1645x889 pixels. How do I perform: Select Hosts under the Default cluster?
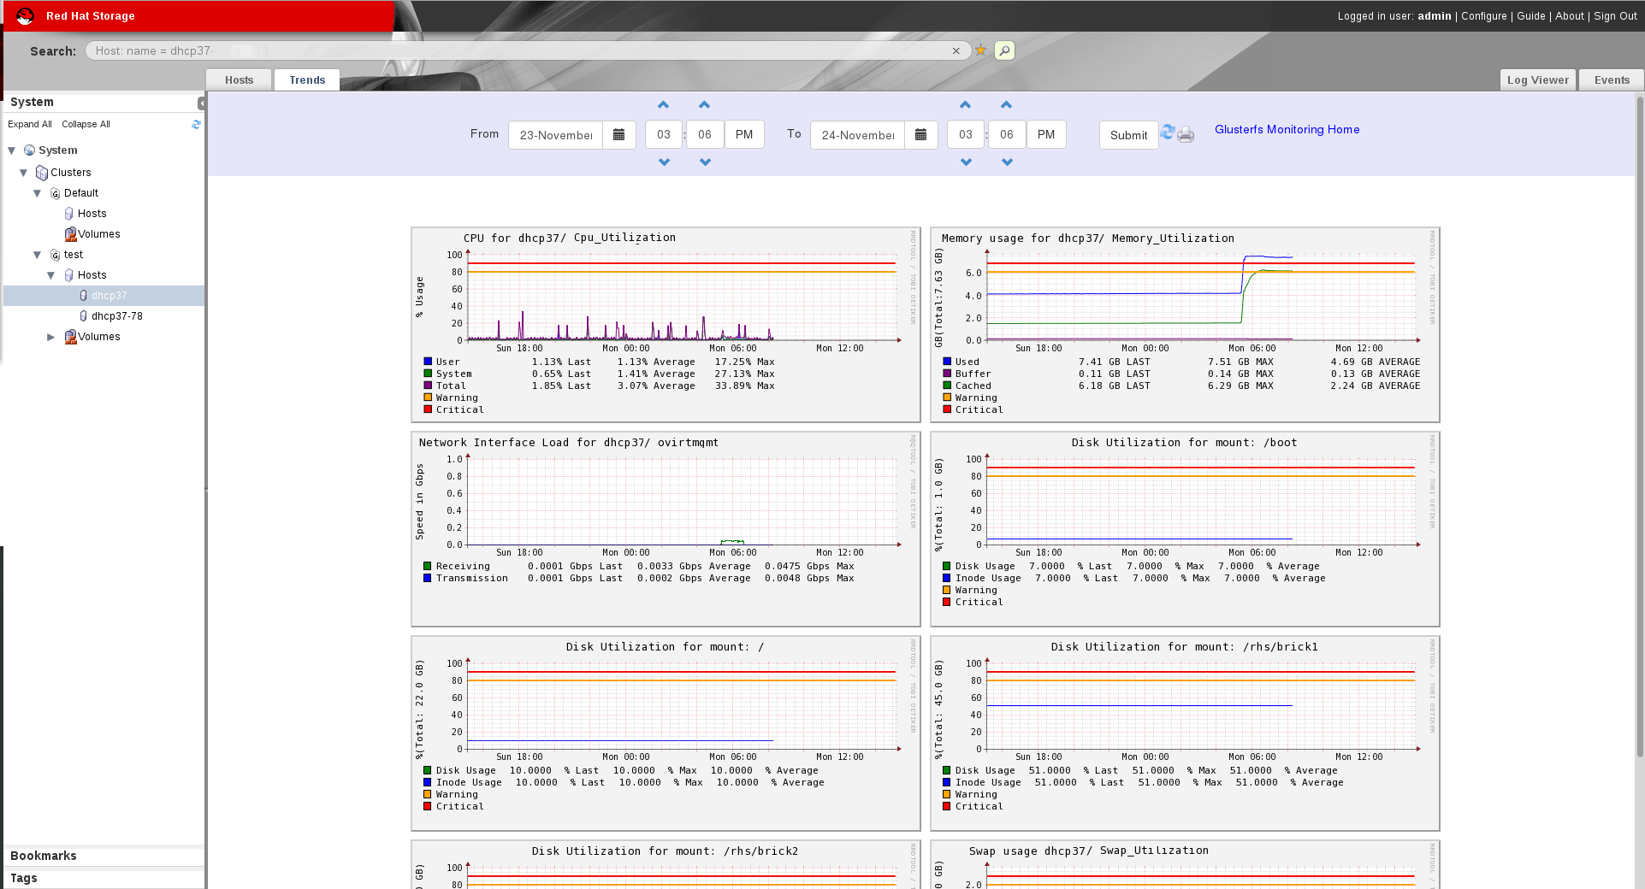(92, 214)
